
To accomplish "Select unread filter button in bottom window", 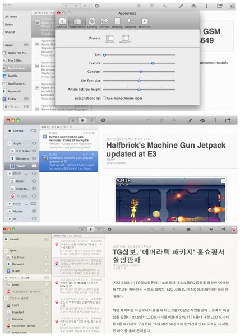I will [x=91, y=230].
